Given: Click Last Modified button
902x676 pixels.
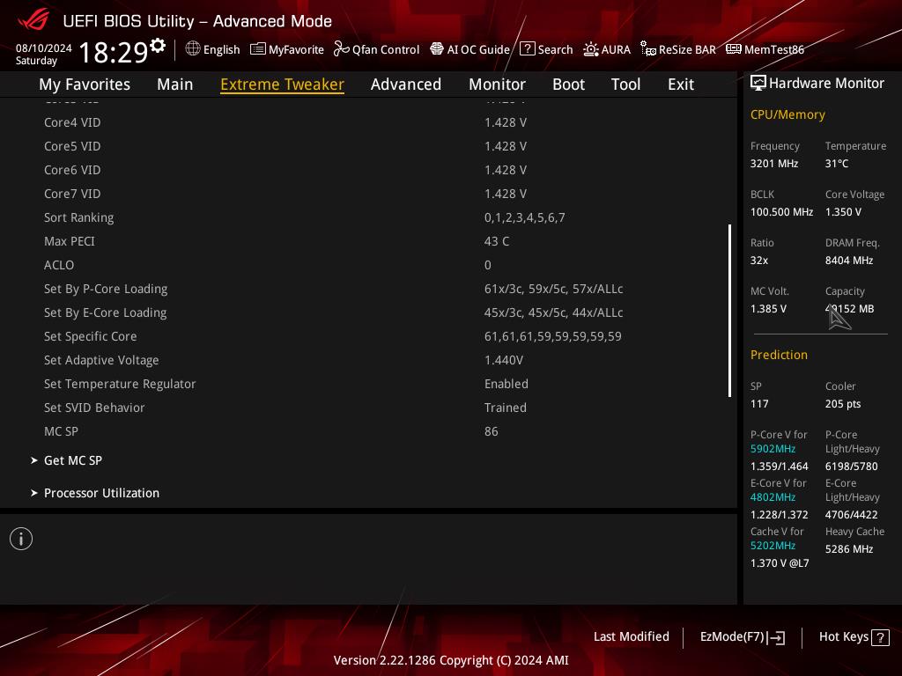Looking at the screenshot, I should click(631, 636).
